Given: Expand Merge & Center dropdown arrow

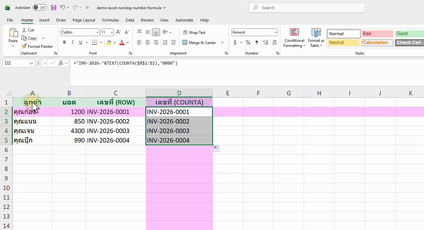Looking at the screenshot, I should tap(222, 43).
